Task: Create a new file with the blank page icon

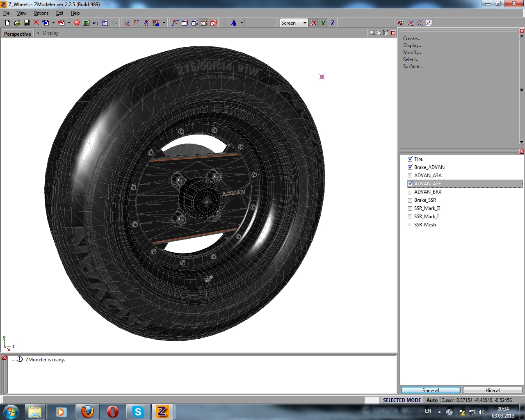Action: (7, 23)
